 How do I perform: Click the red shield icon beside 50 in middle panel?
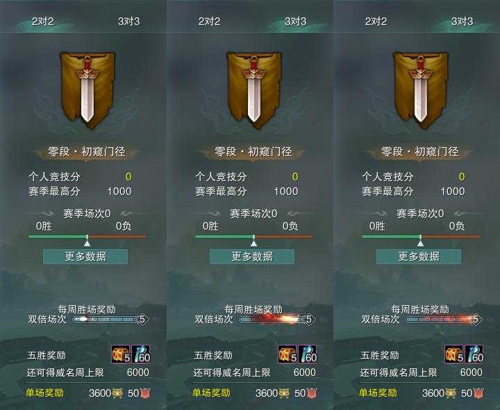312,393
